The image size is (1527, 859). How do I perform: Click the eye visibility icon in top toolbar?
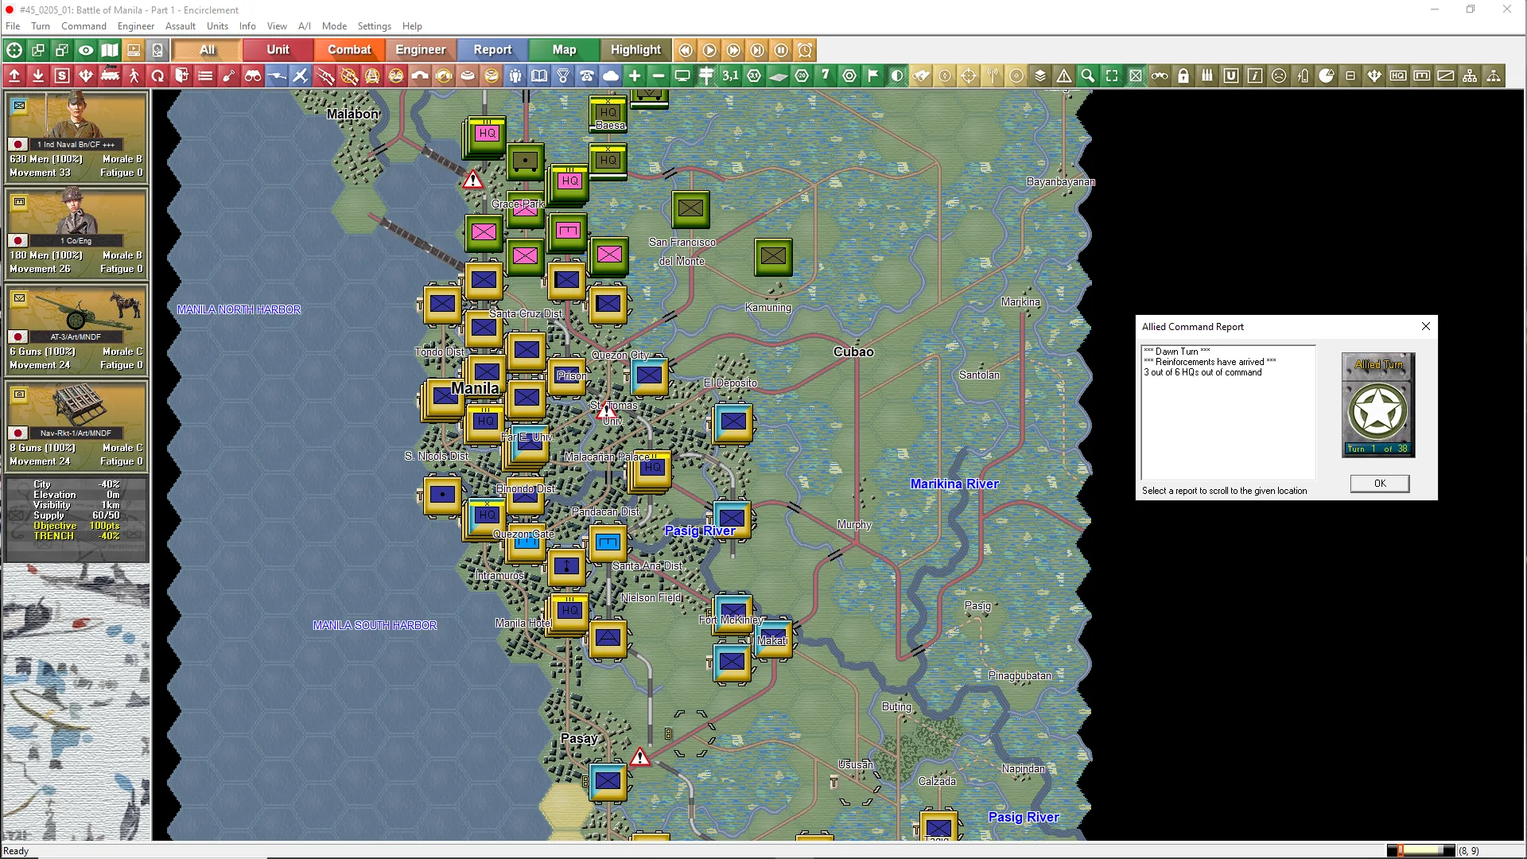(x=86, y=50)
